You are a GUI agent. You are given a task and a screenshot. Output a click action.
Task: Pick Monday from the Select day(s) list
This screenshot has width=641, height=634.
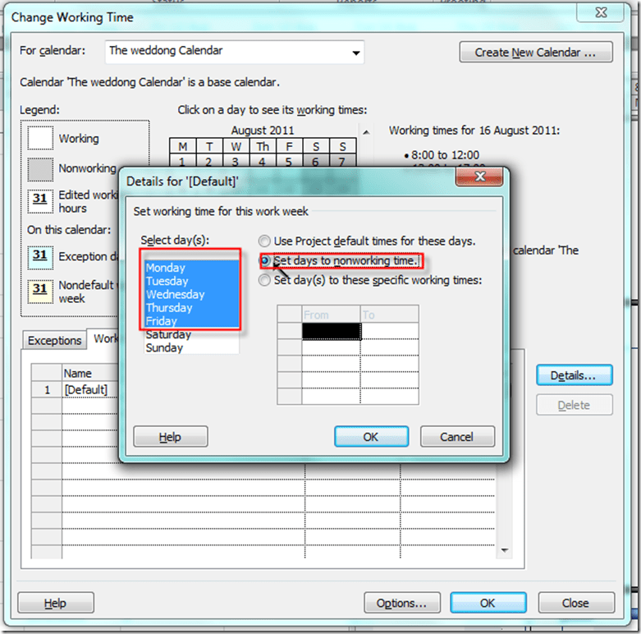coord(166,268)
